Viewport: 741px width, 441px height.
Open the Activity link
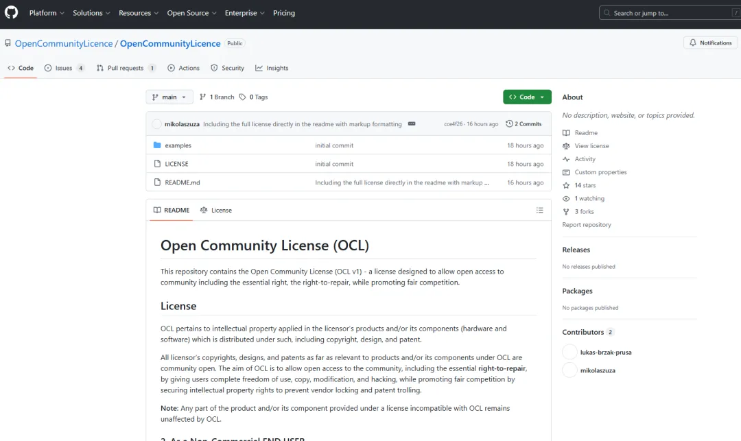[585, 159]
